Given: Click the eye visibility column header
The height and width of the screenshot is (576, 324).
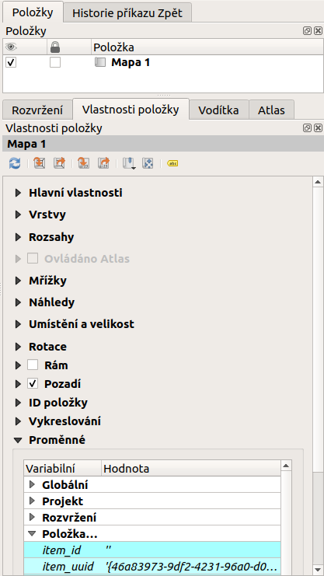Looking at the screenshot, I should pyautogui.click(x=11, y=47).
